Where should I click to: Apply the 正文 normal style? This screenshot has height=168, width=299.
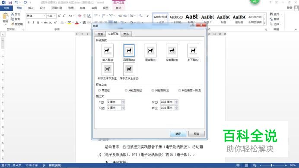160,19
